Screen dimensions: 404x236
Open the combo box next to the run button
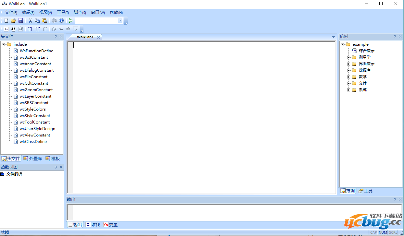coord(120,21)
